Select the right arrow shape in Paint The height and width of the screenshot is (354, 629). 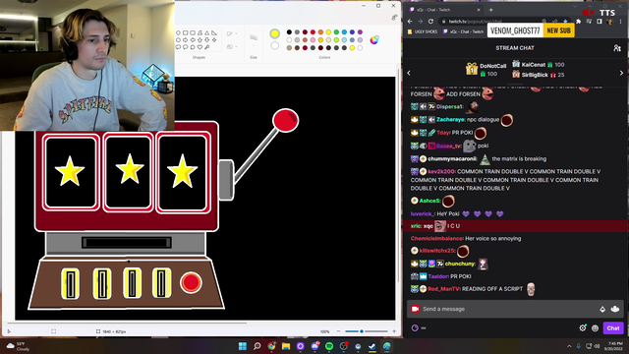(x=186, y=39)
